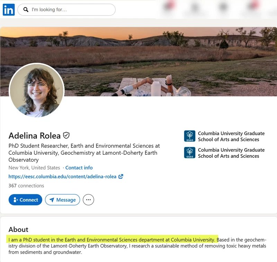Open Adelina Rolea's profile photo
277x262 pixels.
pos(37,90)
